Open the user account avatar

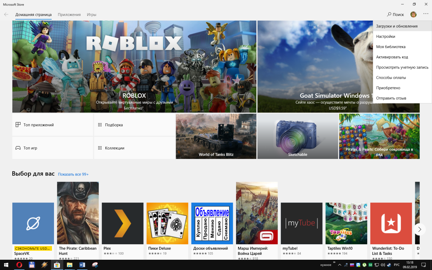(x=413, y=14)
